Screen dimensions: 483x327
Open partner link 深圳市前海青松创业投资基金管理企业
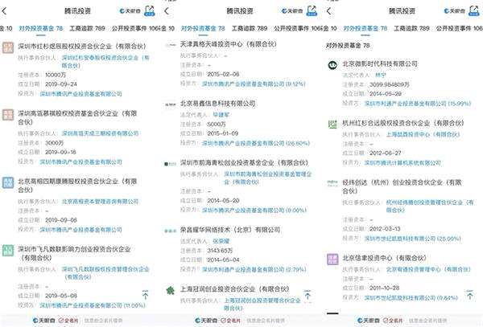click(268, 178)
